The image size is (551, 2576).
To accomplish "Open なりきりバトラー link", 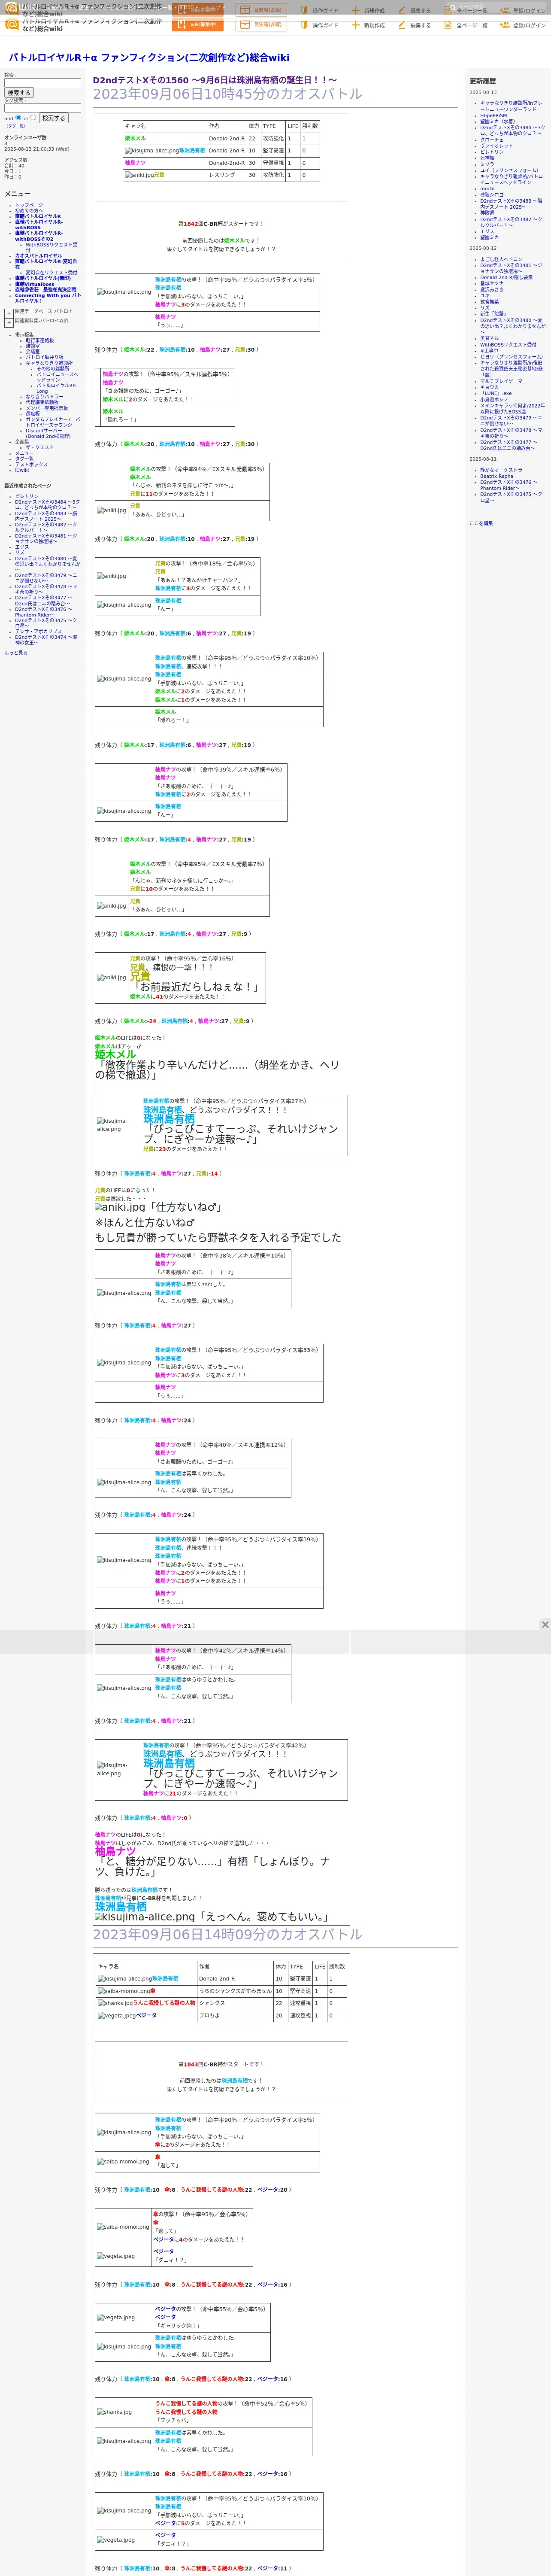I will (44, 397).
